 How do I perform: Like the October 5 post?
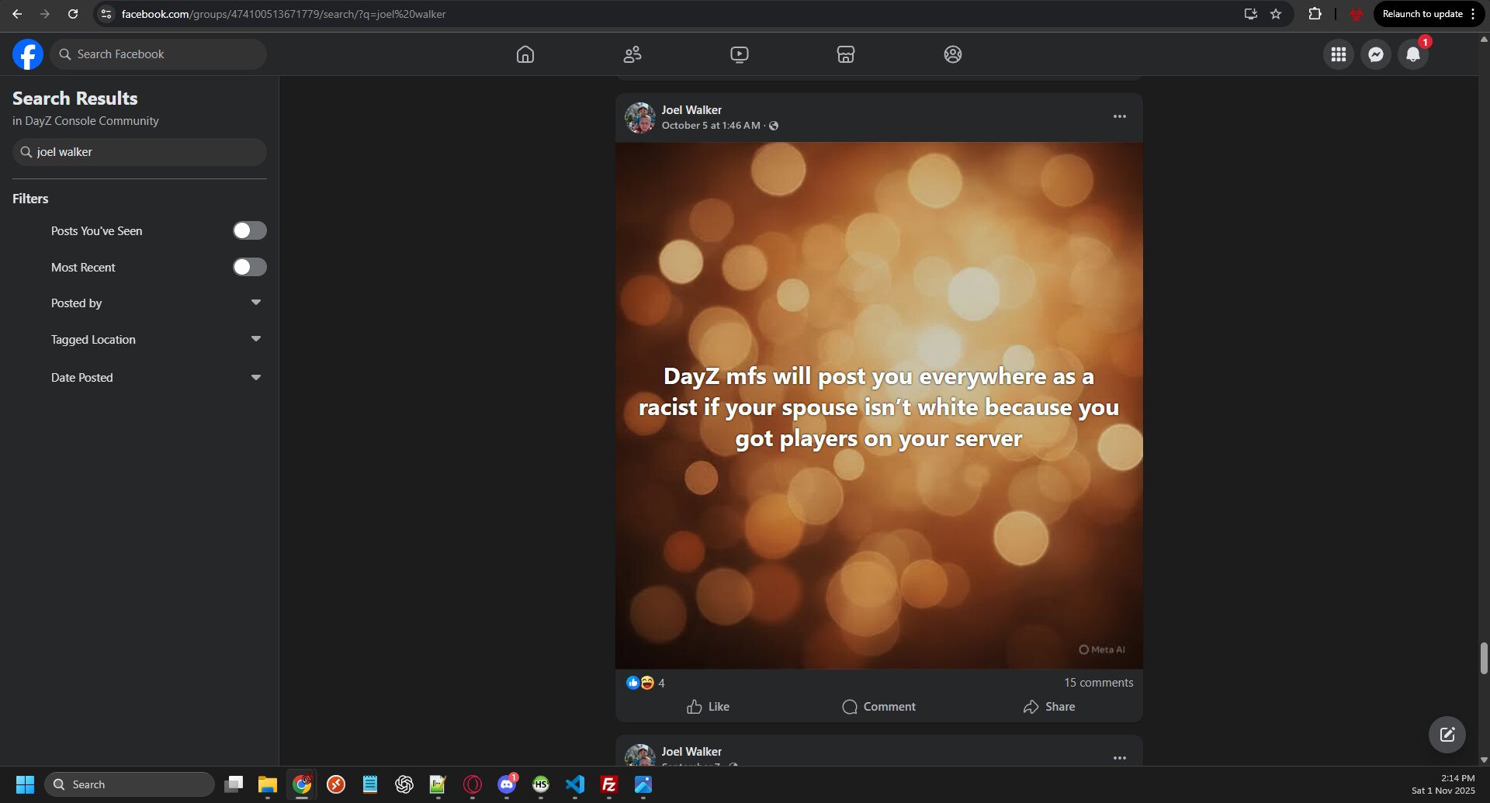click(708, 707)
